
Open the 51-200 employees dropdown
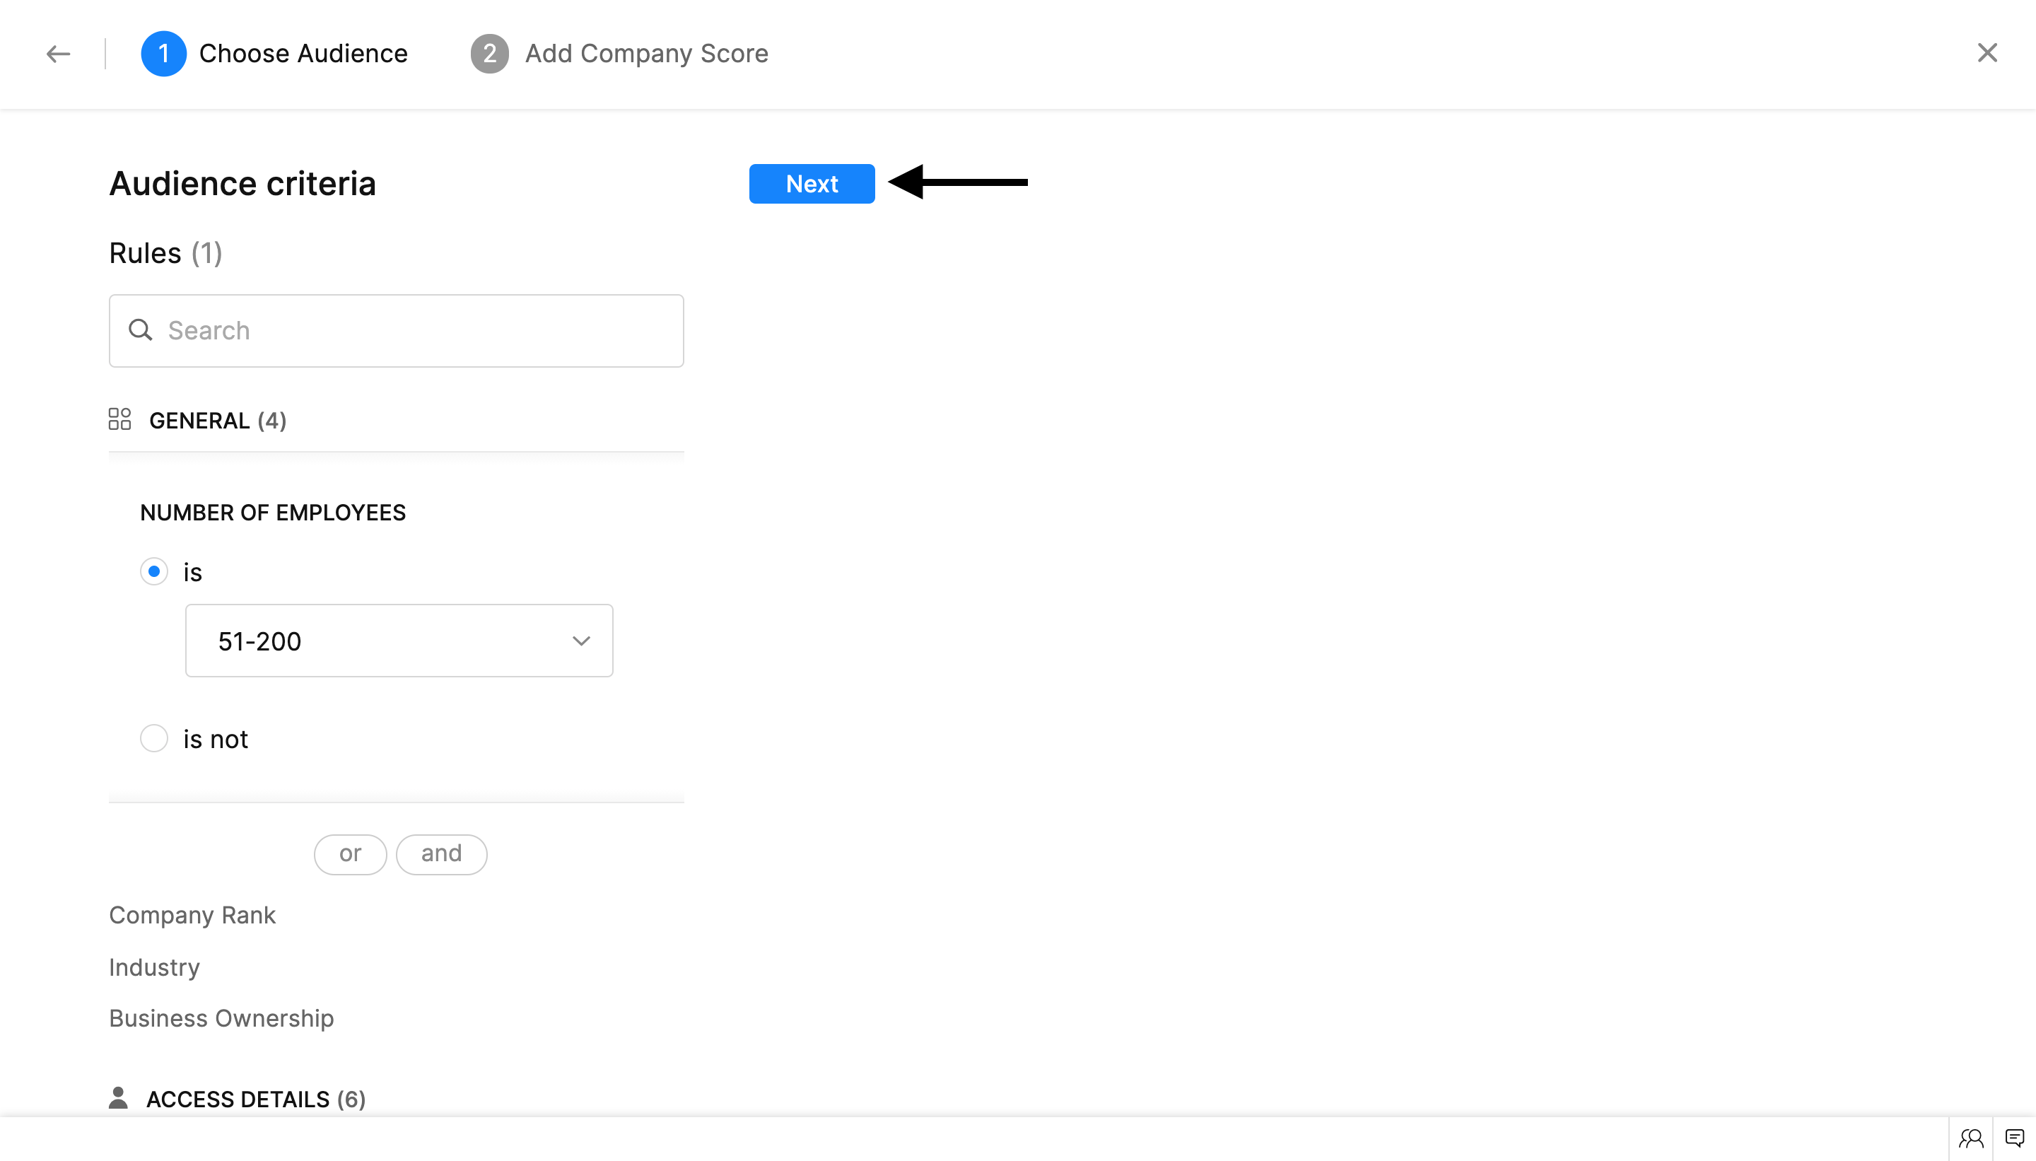pos(399,641)
